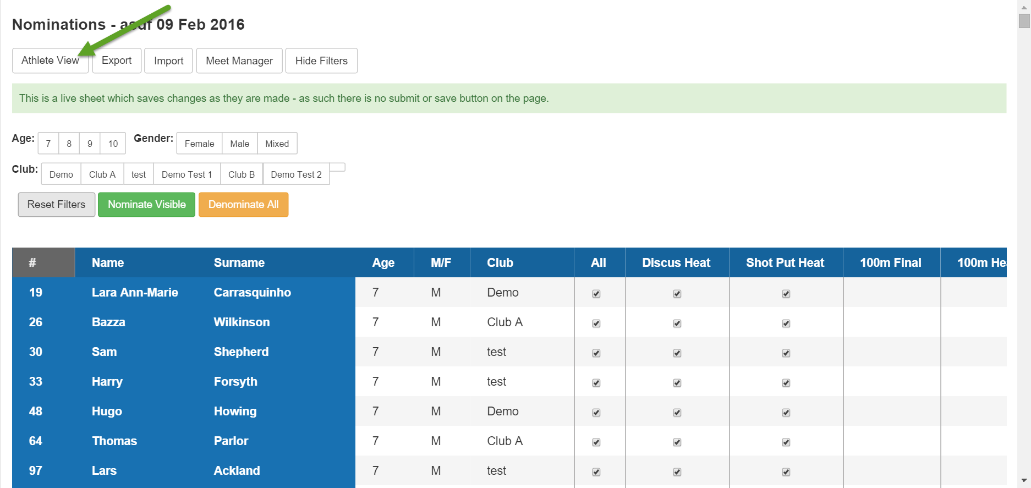This screenshot has height=488, width=1031.
Task: Uncheck All for Lara Ann-Marie Carrasquinho
Action: click(x=596, y=294)
